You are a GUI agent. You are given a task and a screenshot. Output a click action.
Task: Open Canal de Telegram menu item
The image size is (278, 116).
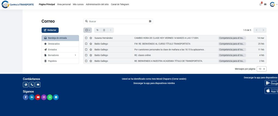coord(120,4)
